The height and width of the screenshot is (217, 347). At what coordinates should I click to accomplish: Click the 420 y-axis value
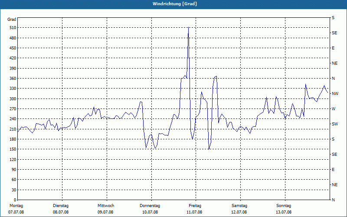point(13,58)
